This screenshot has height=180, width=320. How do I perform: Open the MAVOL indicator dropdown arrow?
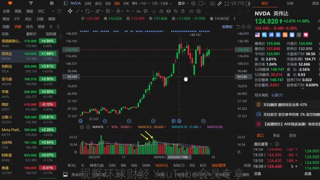[x=108, y=127]
